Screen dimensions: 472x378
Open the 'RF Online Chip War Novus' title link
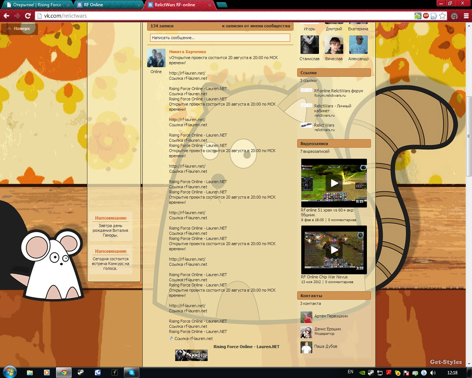coord(324,277)
